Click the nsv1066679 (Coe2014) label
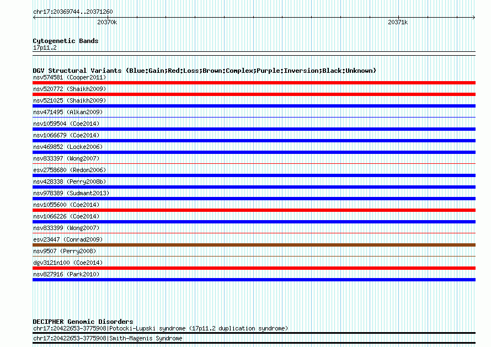The image size is (491, 347). click(x=66, y=135)
